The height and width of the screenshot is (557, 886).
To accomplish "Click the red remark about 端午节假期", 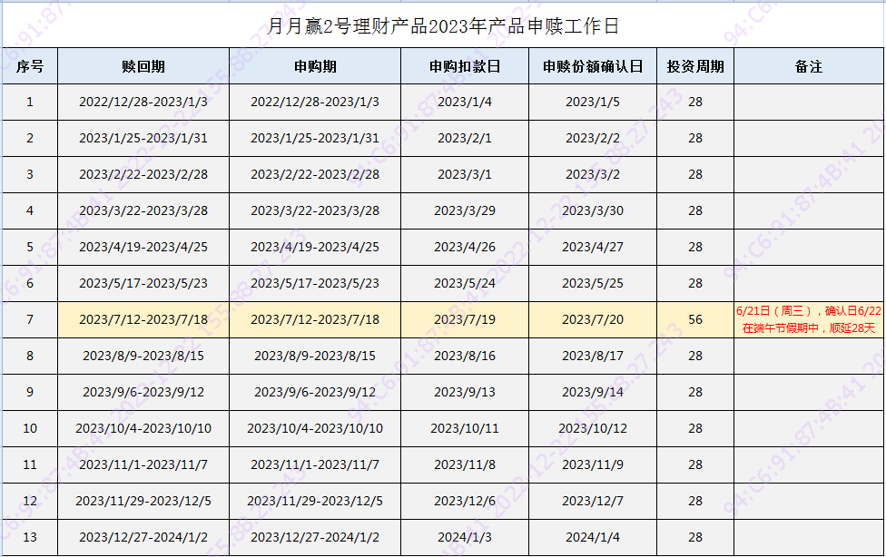I will [809, 319].
